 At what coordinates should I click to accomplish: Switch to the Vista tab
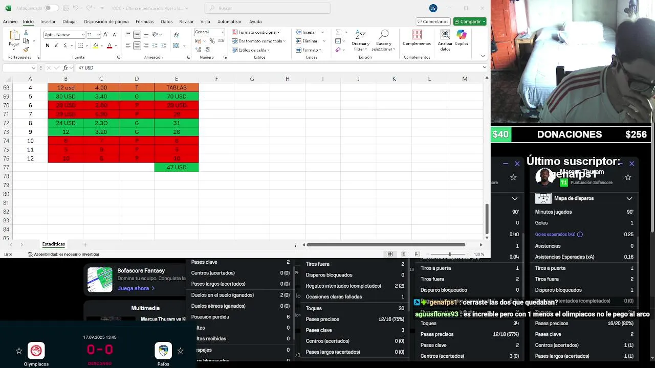(x=205, y=21)
